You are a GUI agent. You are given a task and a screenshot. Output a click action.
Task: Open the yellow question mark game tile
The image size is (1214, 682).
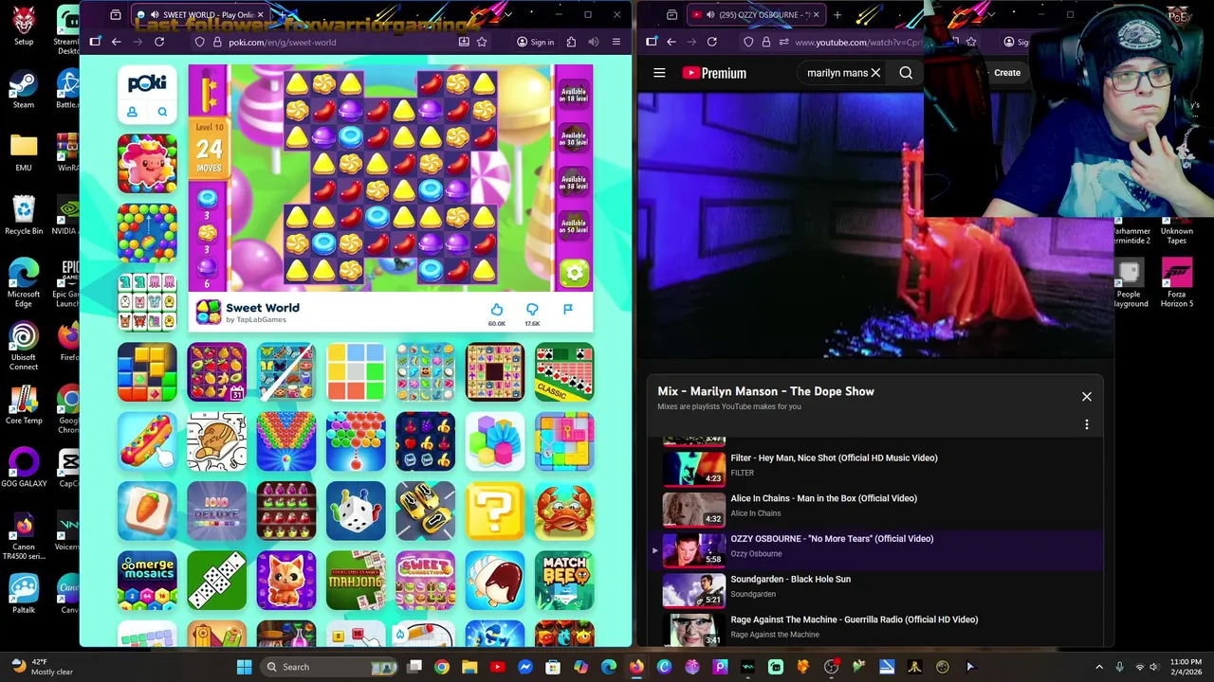(x=494, y=511)
